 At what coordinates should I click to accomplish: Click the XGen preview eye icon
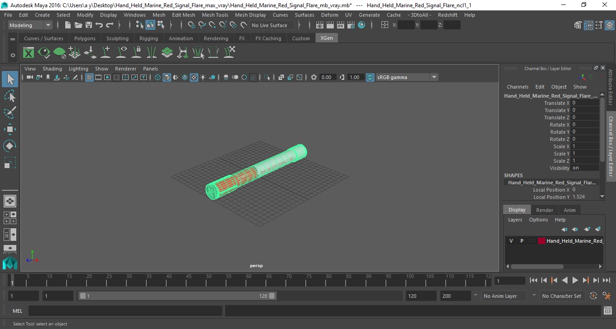[x=44, y=53]
